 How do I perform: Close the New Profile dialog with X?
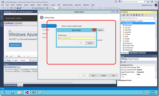tap(94, 30)
